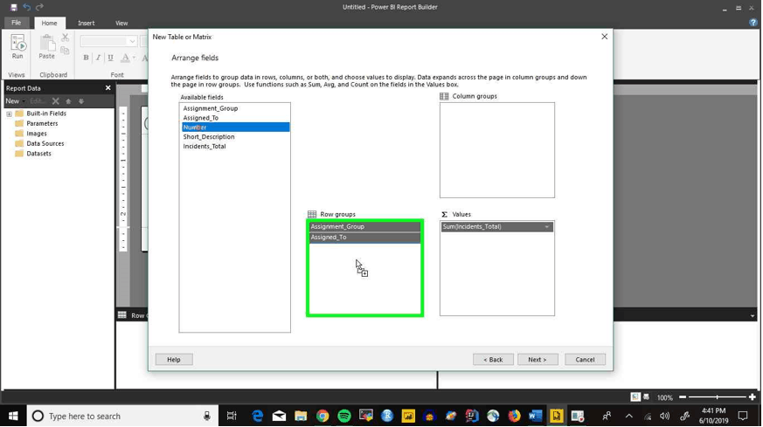The height and width of the screenshot is (427, 763).
Task: Click the Back button in wizard
Action: click(x=493, y=360)
